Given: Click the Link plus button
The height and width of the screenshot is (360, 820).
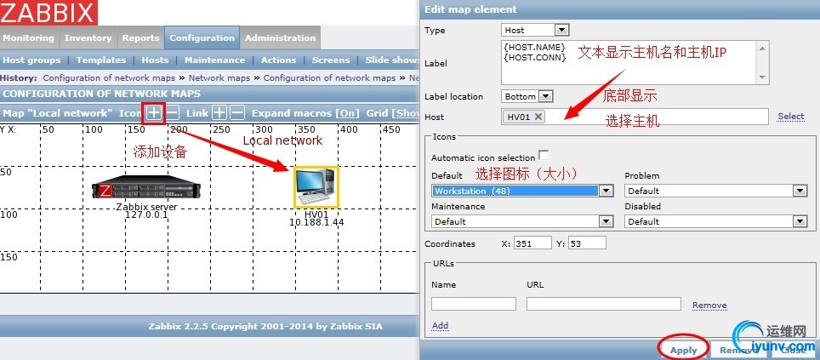Looking at the screenshot, I should click(219, 112).
